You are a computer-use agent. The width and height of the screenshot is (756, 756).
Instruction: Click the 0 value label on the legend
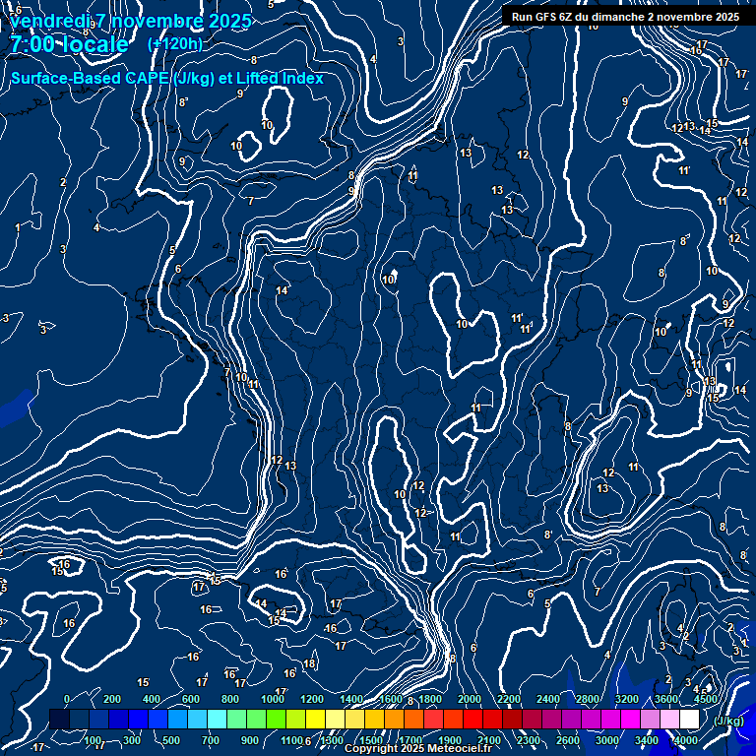[x=67, y=699]
